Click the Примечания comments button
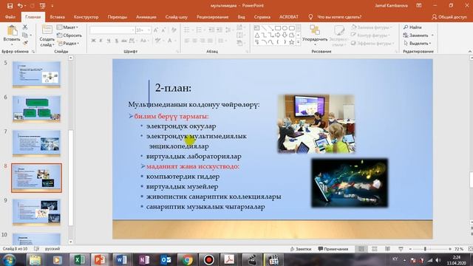 [333, 249]
